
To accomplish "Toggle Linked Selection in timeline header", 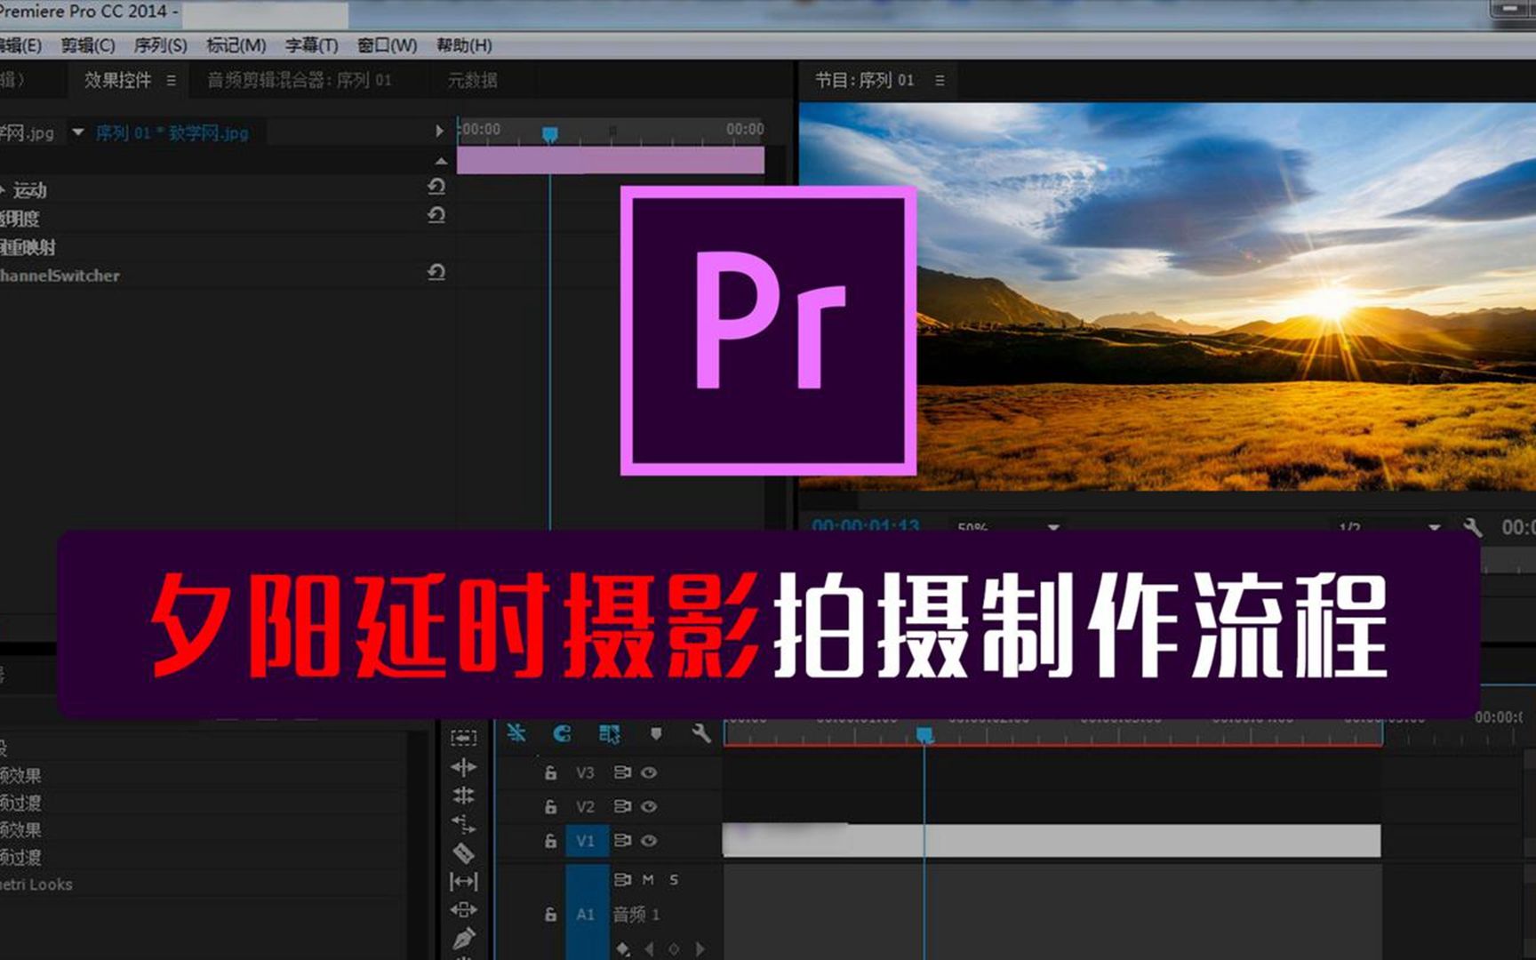I will click(x=610, y=733).
